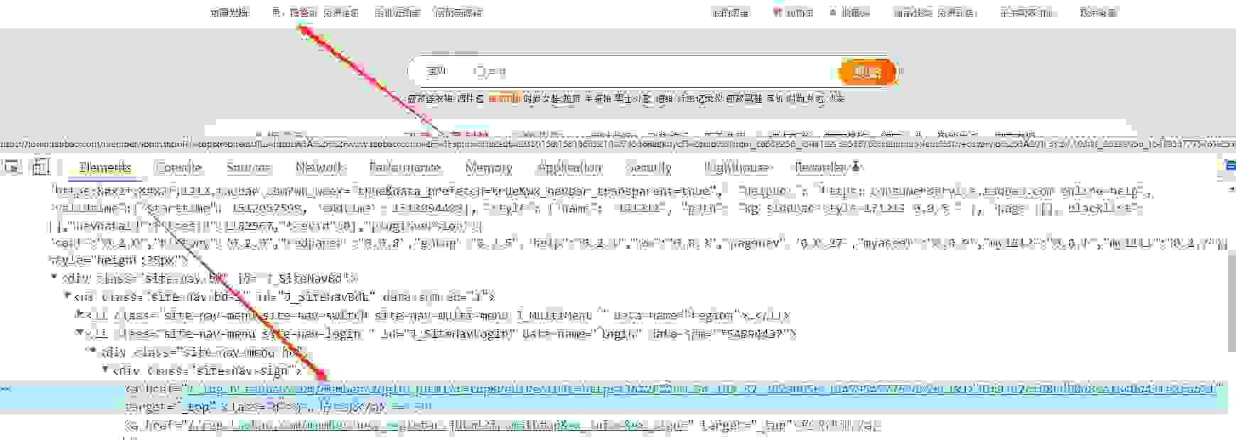This screenshot has height=440, width=1236.
Task: Open the Performance tab
Action: point(405,167)
